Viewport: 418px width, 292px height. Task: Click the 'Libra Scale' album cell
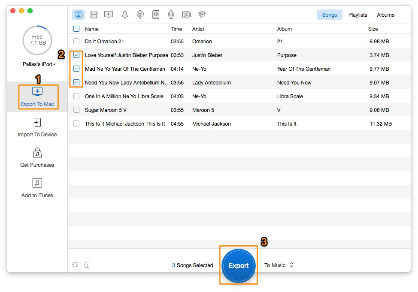pyautogui.click(x=290, y=96)
